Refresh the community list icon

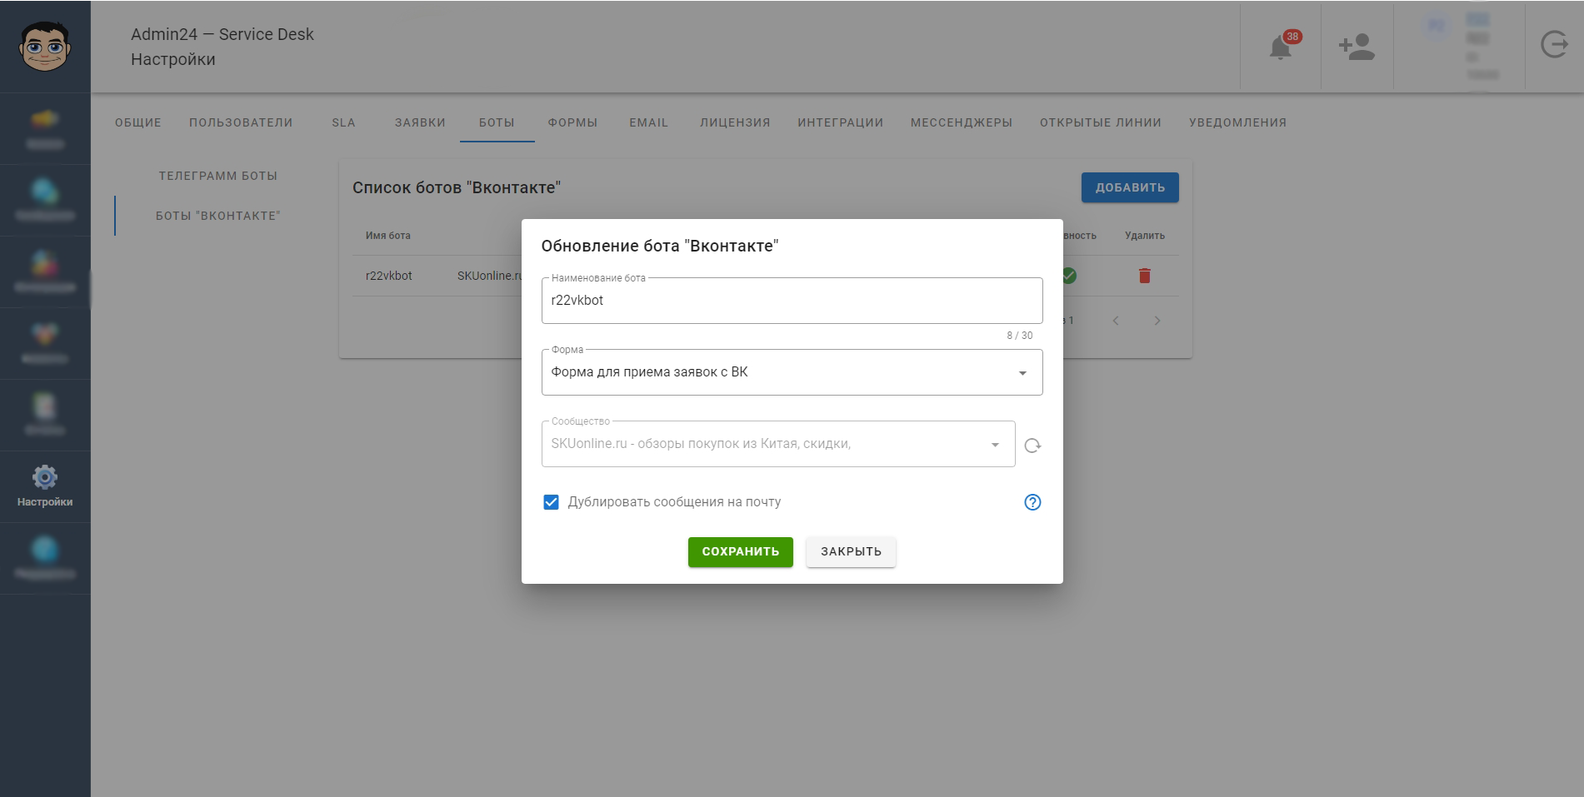(1032, 446)
